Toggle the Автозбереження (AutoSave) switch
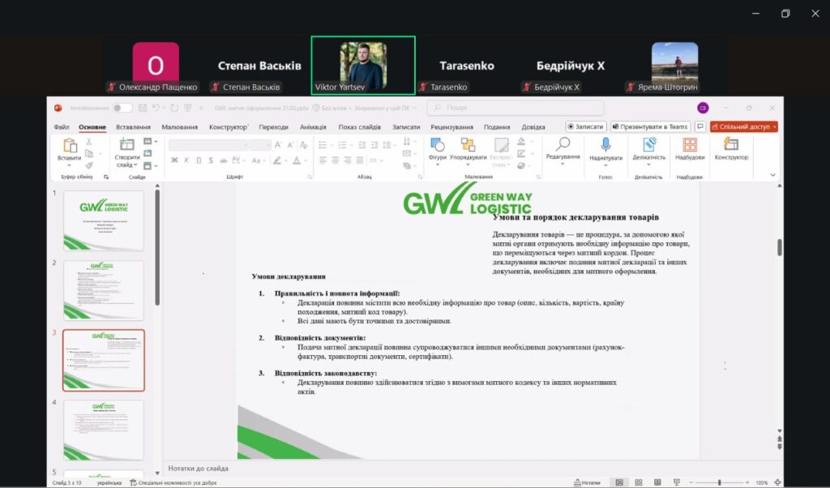Screen dimensions: 830x488 pyautogui.click(x=122, y=108)
